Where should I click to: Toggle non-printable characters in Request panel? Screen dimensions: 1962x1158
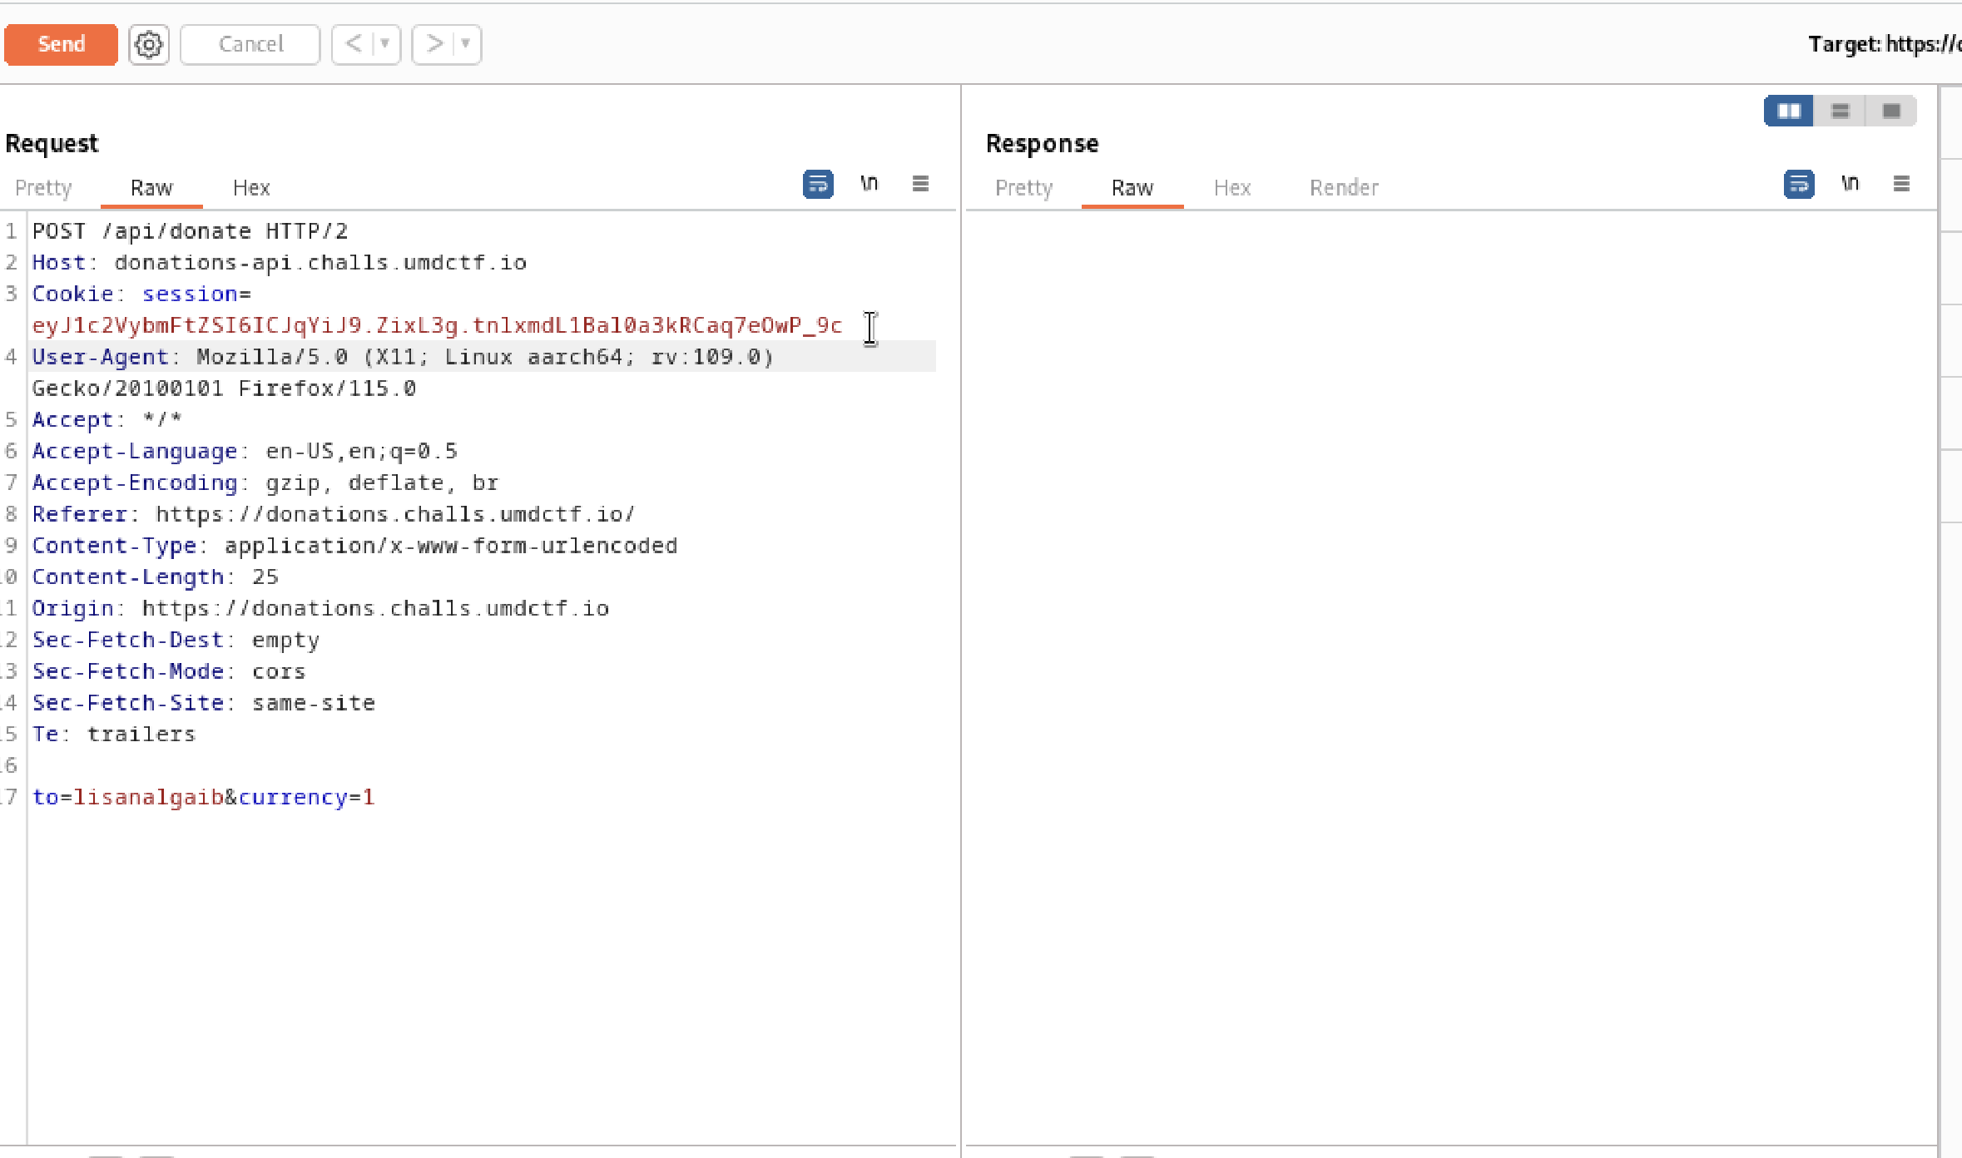870,184
